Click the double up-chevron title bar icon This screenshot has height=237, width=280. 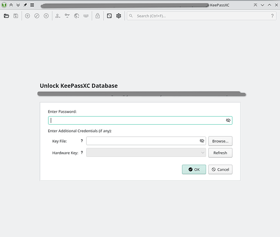click(x=11, y=5)
